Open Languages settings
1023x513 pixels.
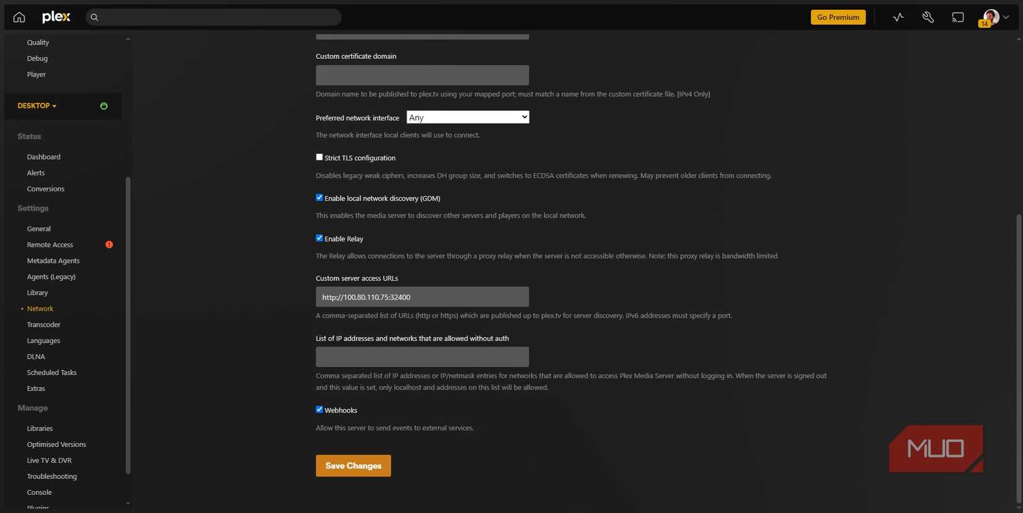(43, 341)
